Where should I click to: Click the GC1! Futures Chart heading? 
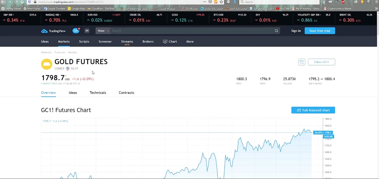click(66, 110)
